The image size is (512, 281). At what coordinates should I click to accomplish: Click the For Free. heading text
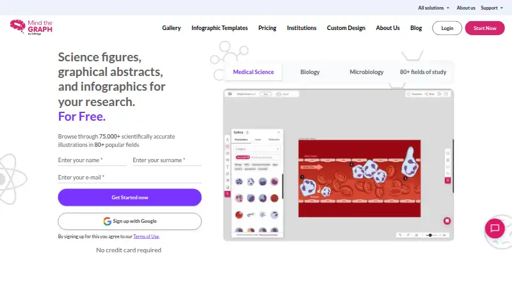pos(82,116)
